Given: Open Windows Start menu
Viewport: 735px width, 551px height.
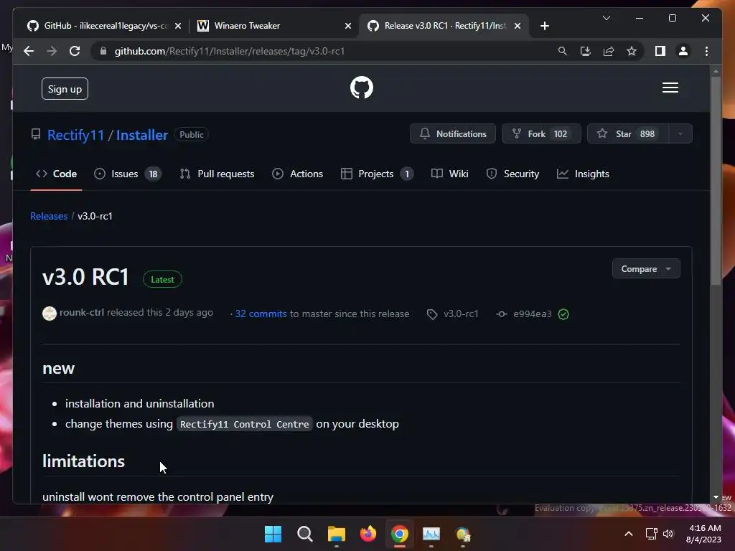Looking at the screenshot, I should coord(273,534).
